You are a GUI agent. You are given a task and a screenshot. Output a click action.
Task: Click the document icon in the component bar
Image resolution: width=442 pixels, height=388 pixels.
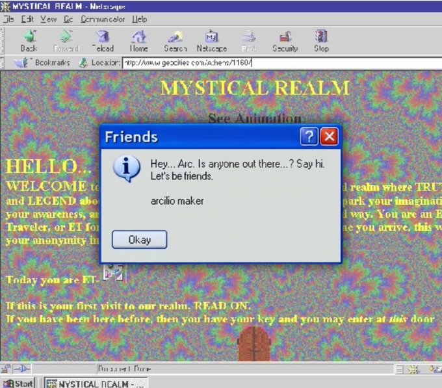400,369
